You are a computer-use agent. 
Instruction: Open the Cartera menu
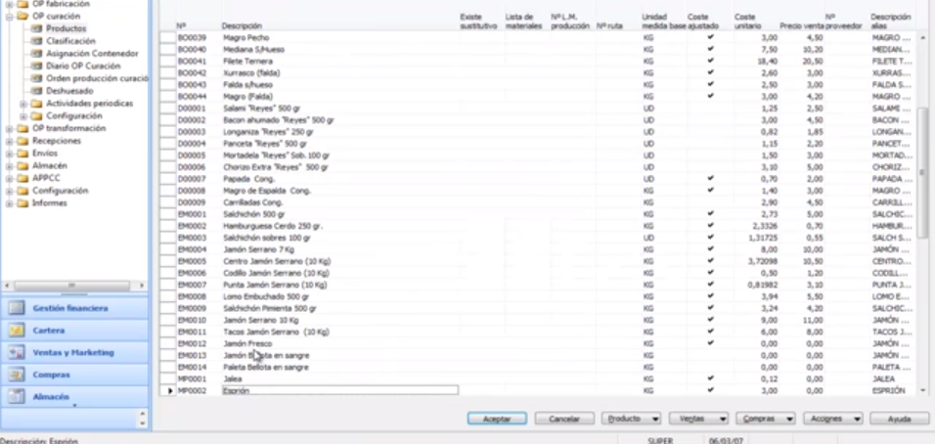[x=74, y=331]
